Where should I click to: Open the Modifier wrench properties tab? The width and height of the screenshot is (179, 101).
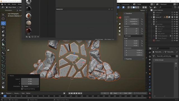point(150,77)
